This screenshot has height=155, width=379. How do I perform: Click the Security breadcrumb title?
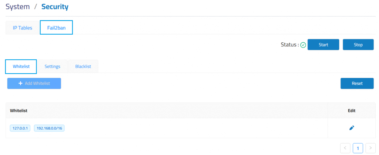(x=55, y=7)
